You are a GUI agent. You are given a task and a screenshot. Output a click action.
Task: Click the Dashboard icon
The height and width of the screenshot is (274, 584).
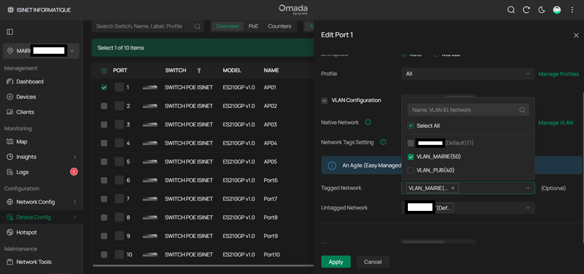pos(10,82)
